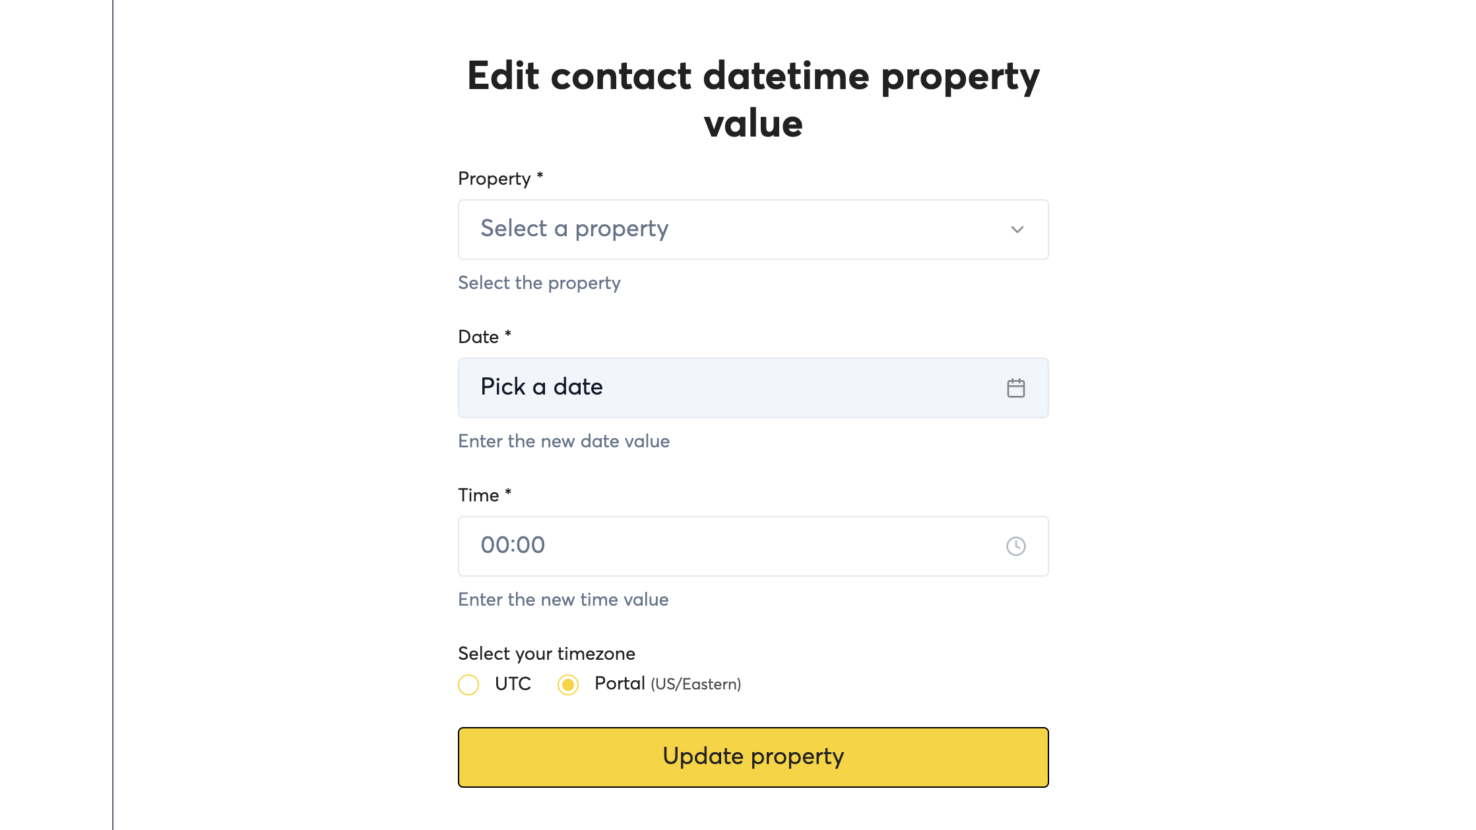Submit the form with Update property
The width and height of the screenshot is (1476, 830).
pyautogui.click(x=753, y=757)
